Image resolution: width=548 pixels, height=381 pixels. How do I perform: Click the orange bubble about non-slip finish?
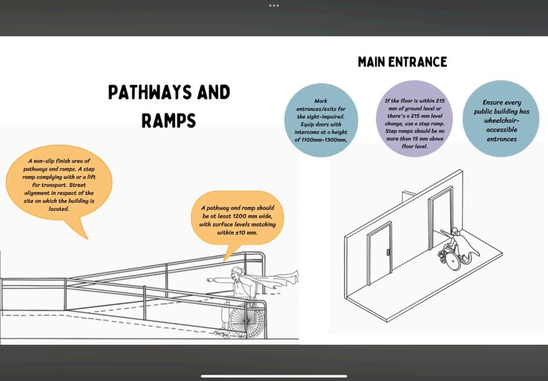[x=59, y=190]
